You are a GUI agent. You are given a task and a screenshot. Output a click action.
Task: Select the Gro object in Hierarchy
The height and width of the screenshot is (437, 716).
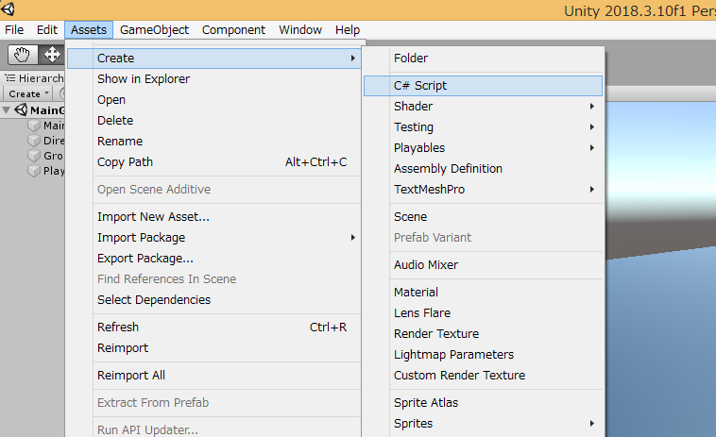(x=53, y=156)
